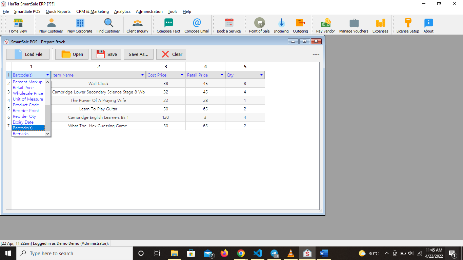Click The Power Of A Praying Wife
The height and width of the screenshot is (260, 463).
tap(99, 100)
